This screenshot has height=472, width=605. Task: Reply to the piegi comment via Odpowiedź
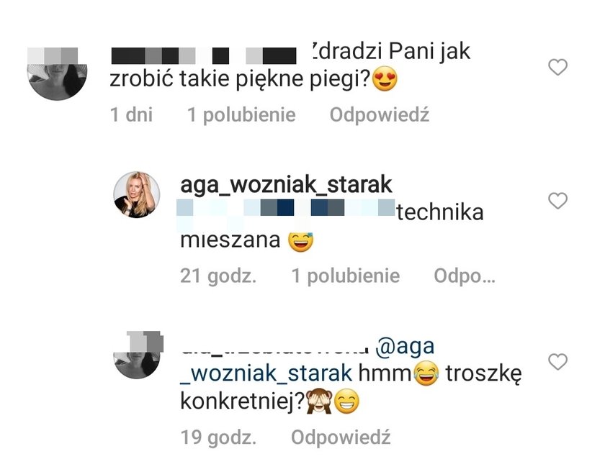pos(380,114)
